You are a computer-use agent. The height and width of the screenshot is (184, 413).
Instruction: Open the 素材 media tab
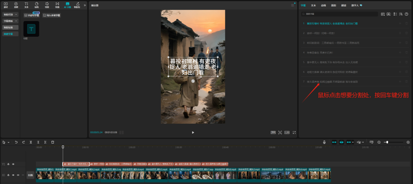pyautogui.click(x=6, y=5)
